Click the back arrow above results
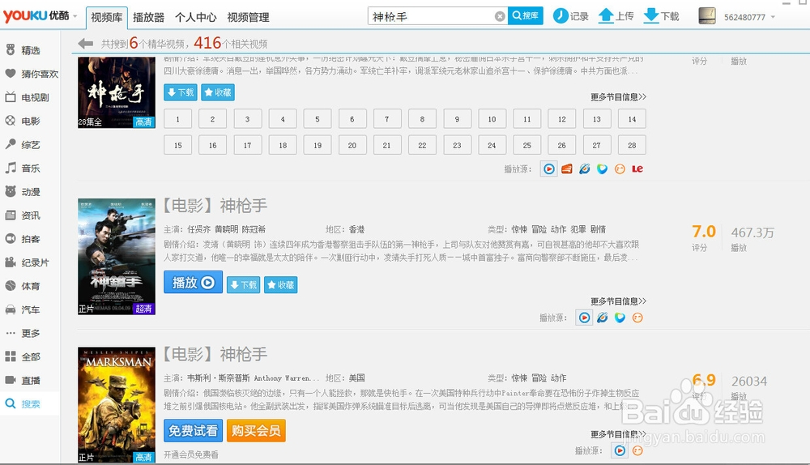810x465 pixels. pos(86,44)
